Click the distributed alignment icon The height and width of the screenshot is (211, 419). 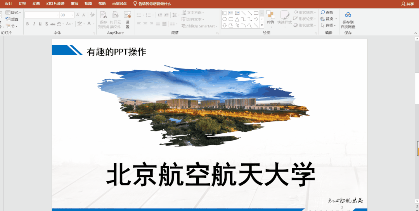(164, 24)
